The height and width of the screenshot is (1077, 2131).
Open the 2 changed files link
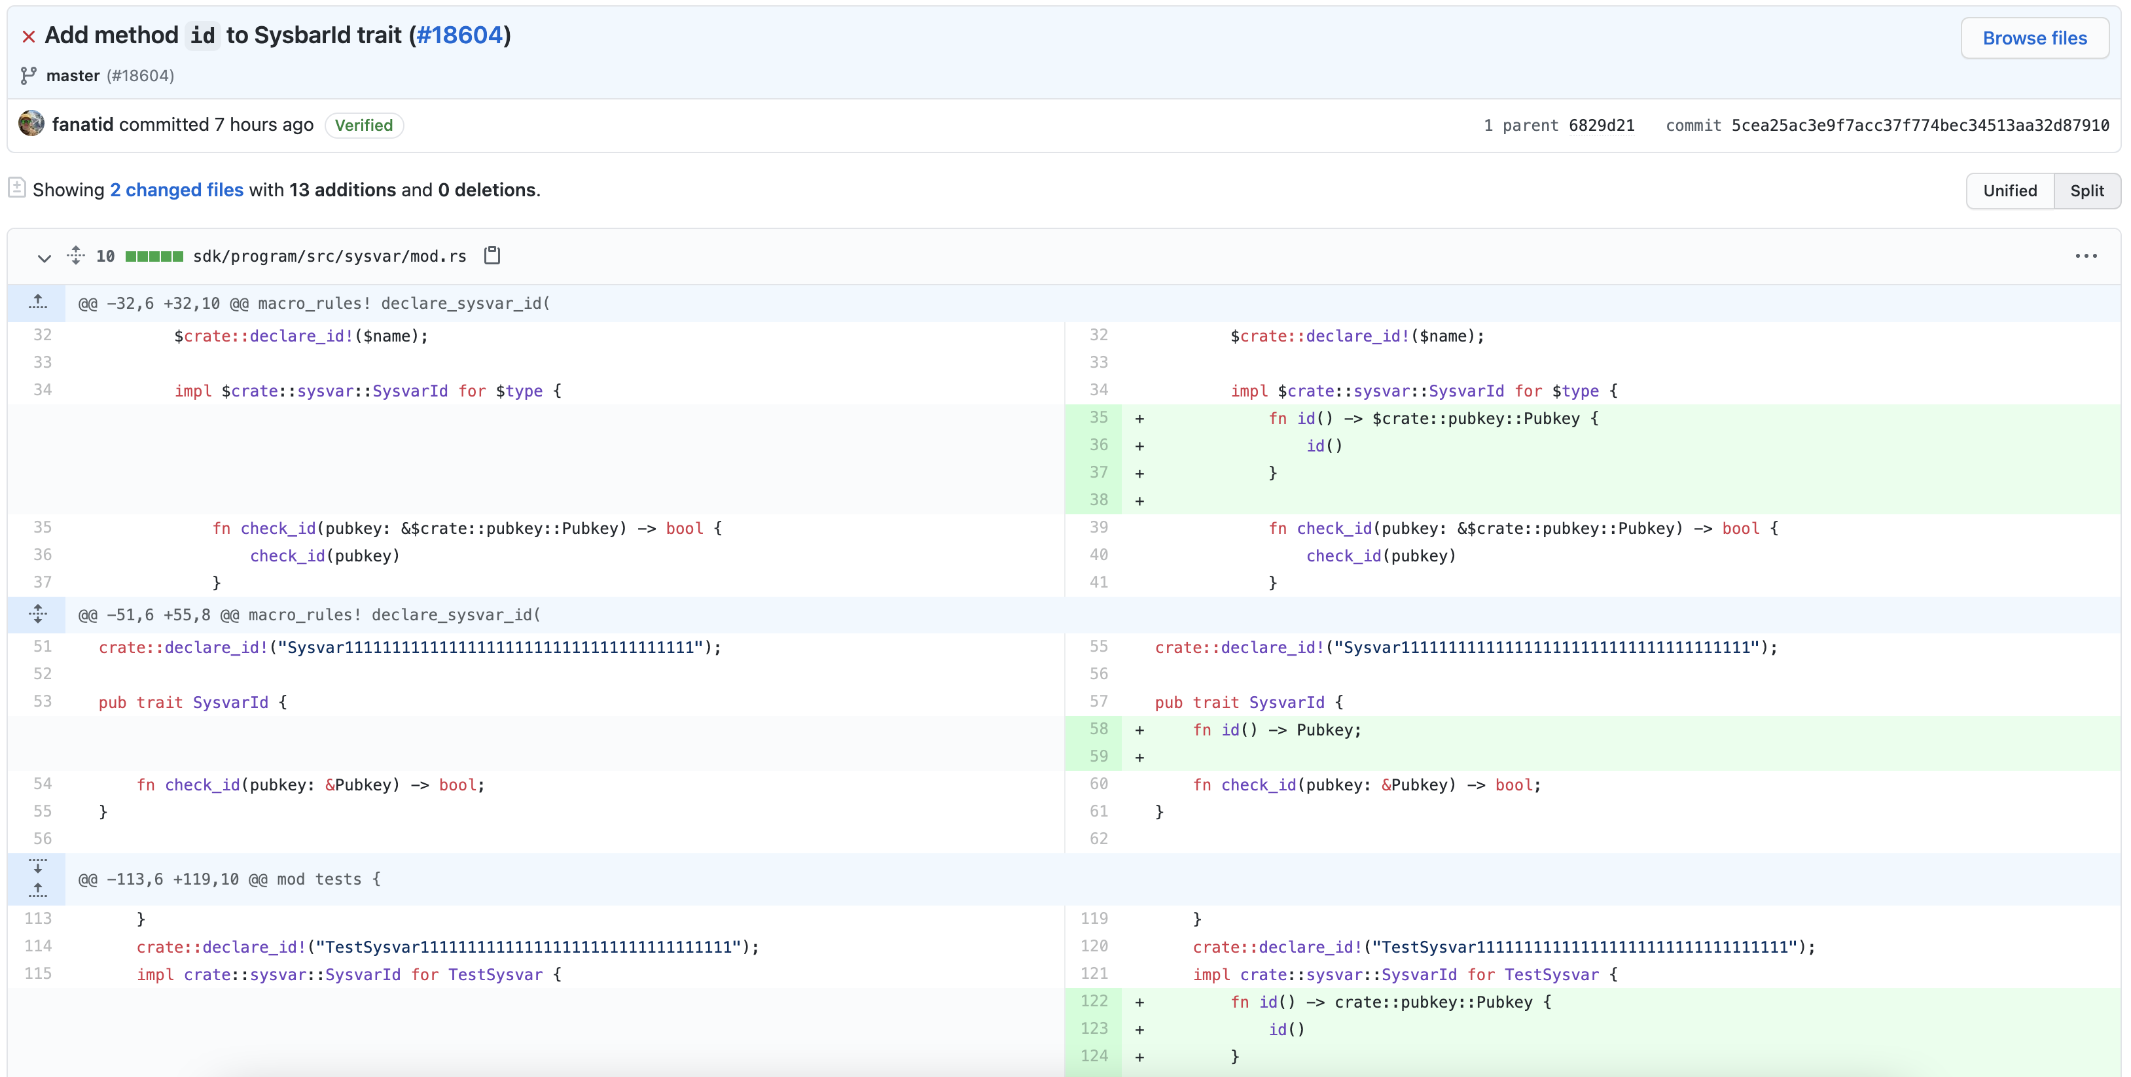[176, 190]
